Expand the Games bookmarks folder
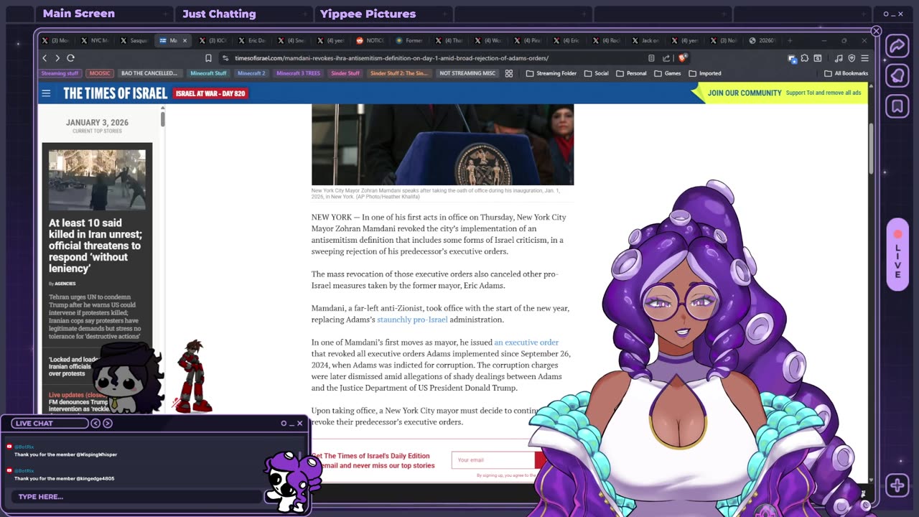Viewport: 919px width, 517px height. 668,73
